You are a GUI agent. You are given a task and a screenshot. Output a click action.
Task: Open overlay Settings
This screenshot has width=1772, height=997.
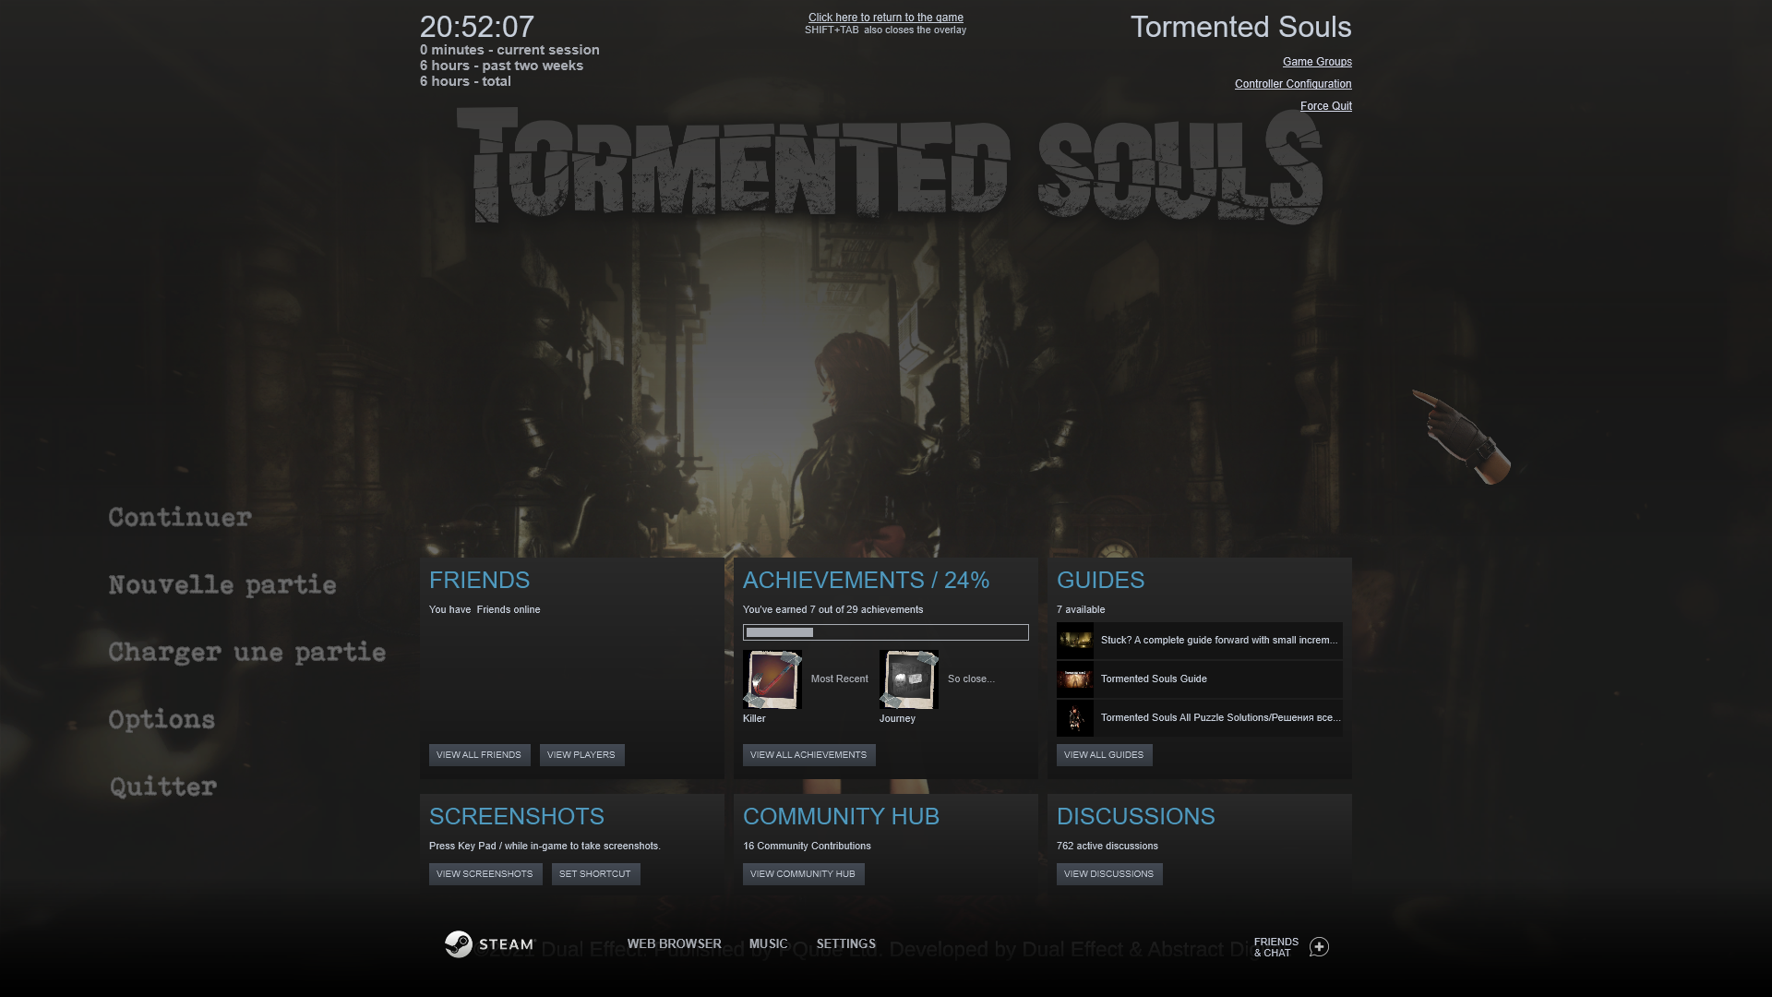(846, 943)
